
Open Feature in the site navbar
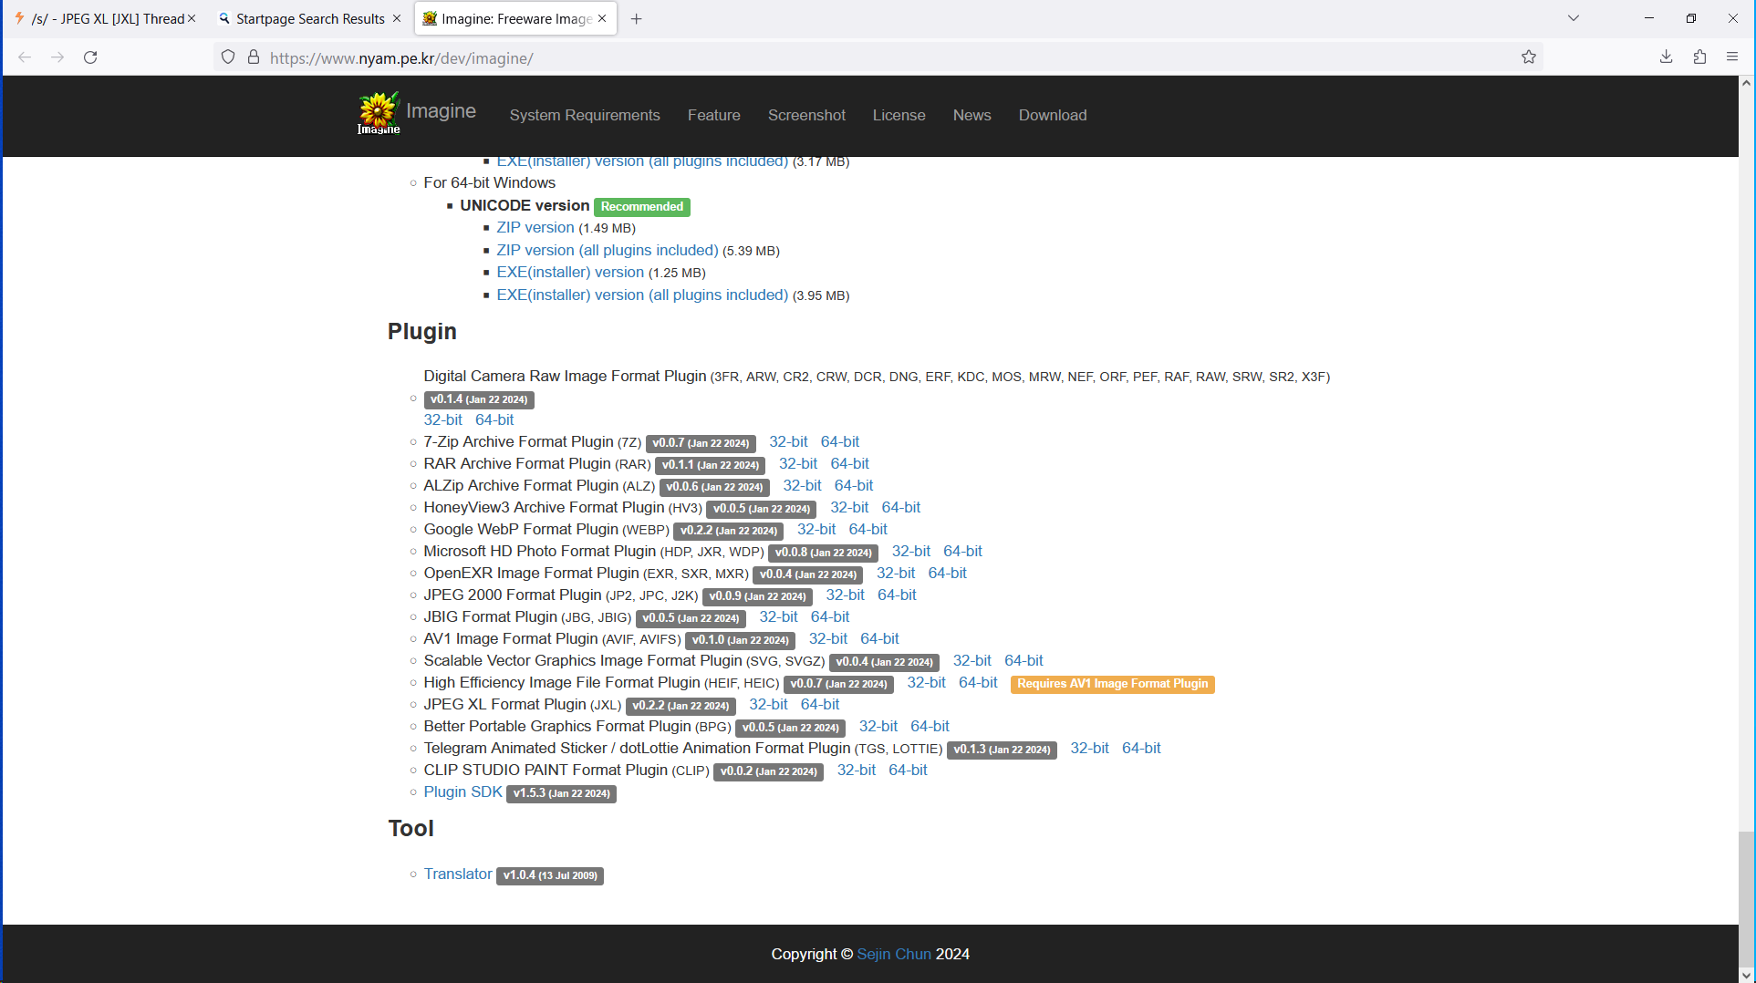[x=714, y=115]
